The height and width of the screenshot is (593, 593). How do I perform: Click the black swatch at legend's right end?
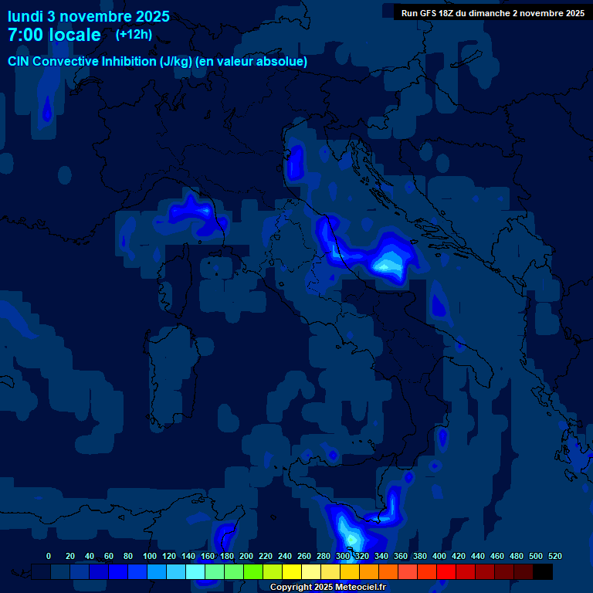[543, 571]
